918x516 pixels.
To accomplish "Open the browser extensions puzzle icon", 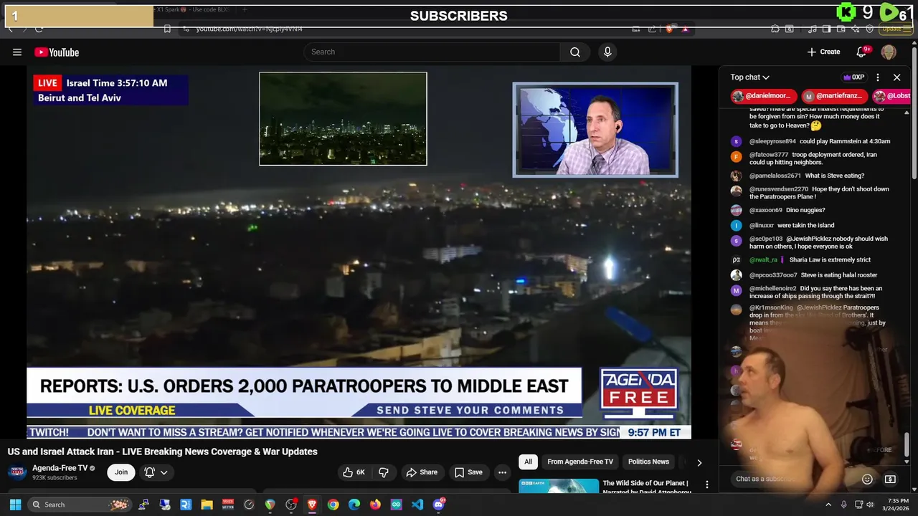I will pyautogui.click(x=775, y=29).
